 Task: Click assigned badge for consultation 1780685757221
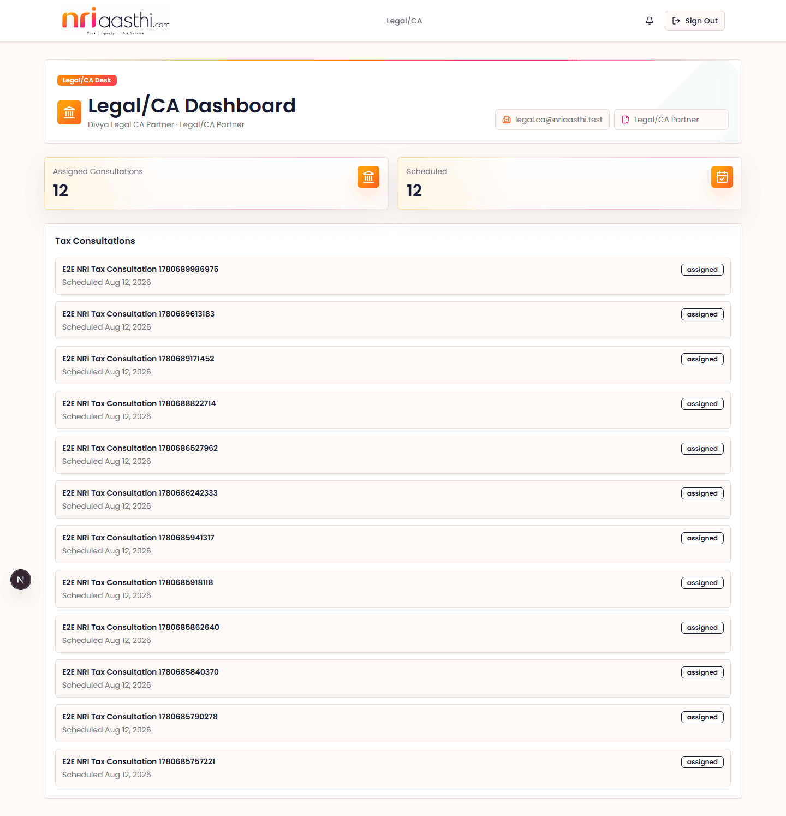pos(702,762)
